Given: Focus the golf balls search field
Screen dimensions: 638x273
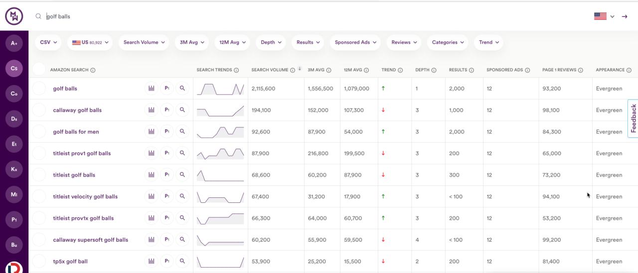Looking at the screenshot, I should click(299, 16).
